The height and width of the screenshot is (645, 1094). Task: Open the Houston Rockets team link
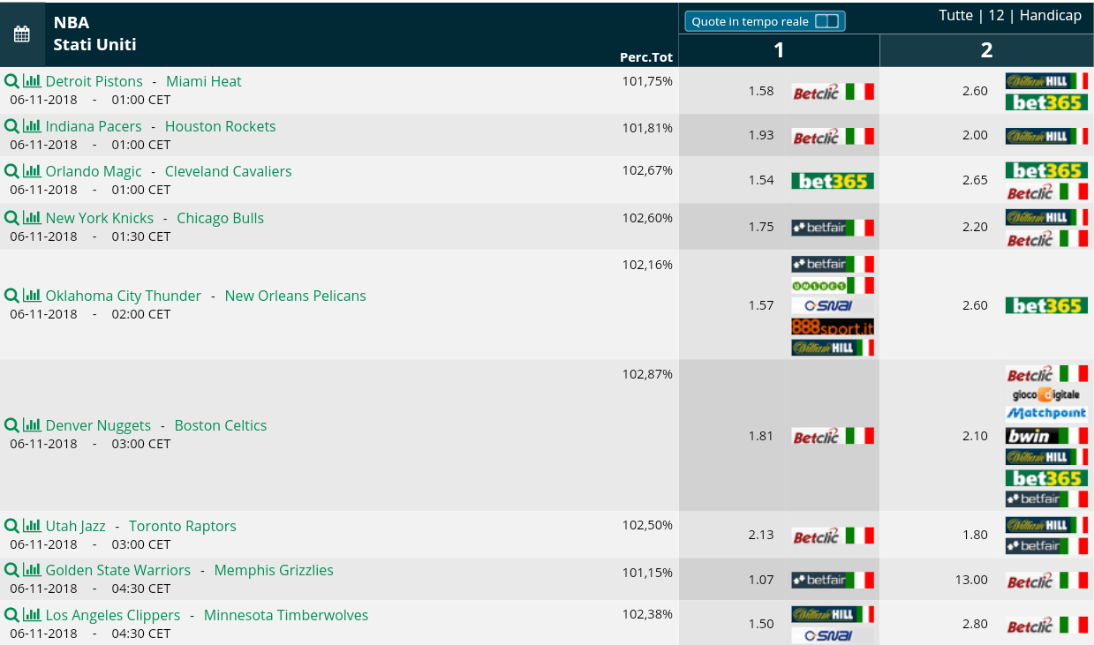221,126
